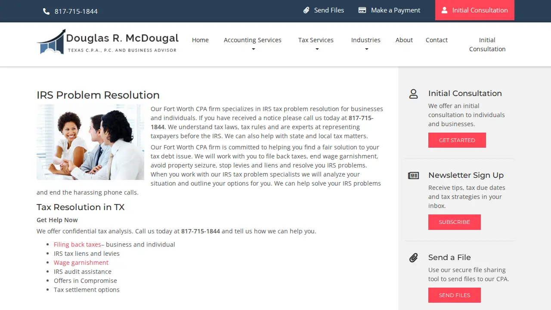The image size is (551, 310).
Task: Click the red Send Files button in the sidebar
Action: tap(455, 295)
